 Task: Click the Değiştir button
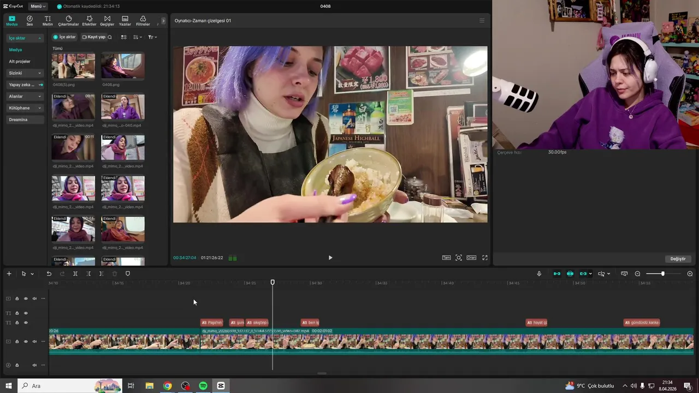tap(678, 259)
